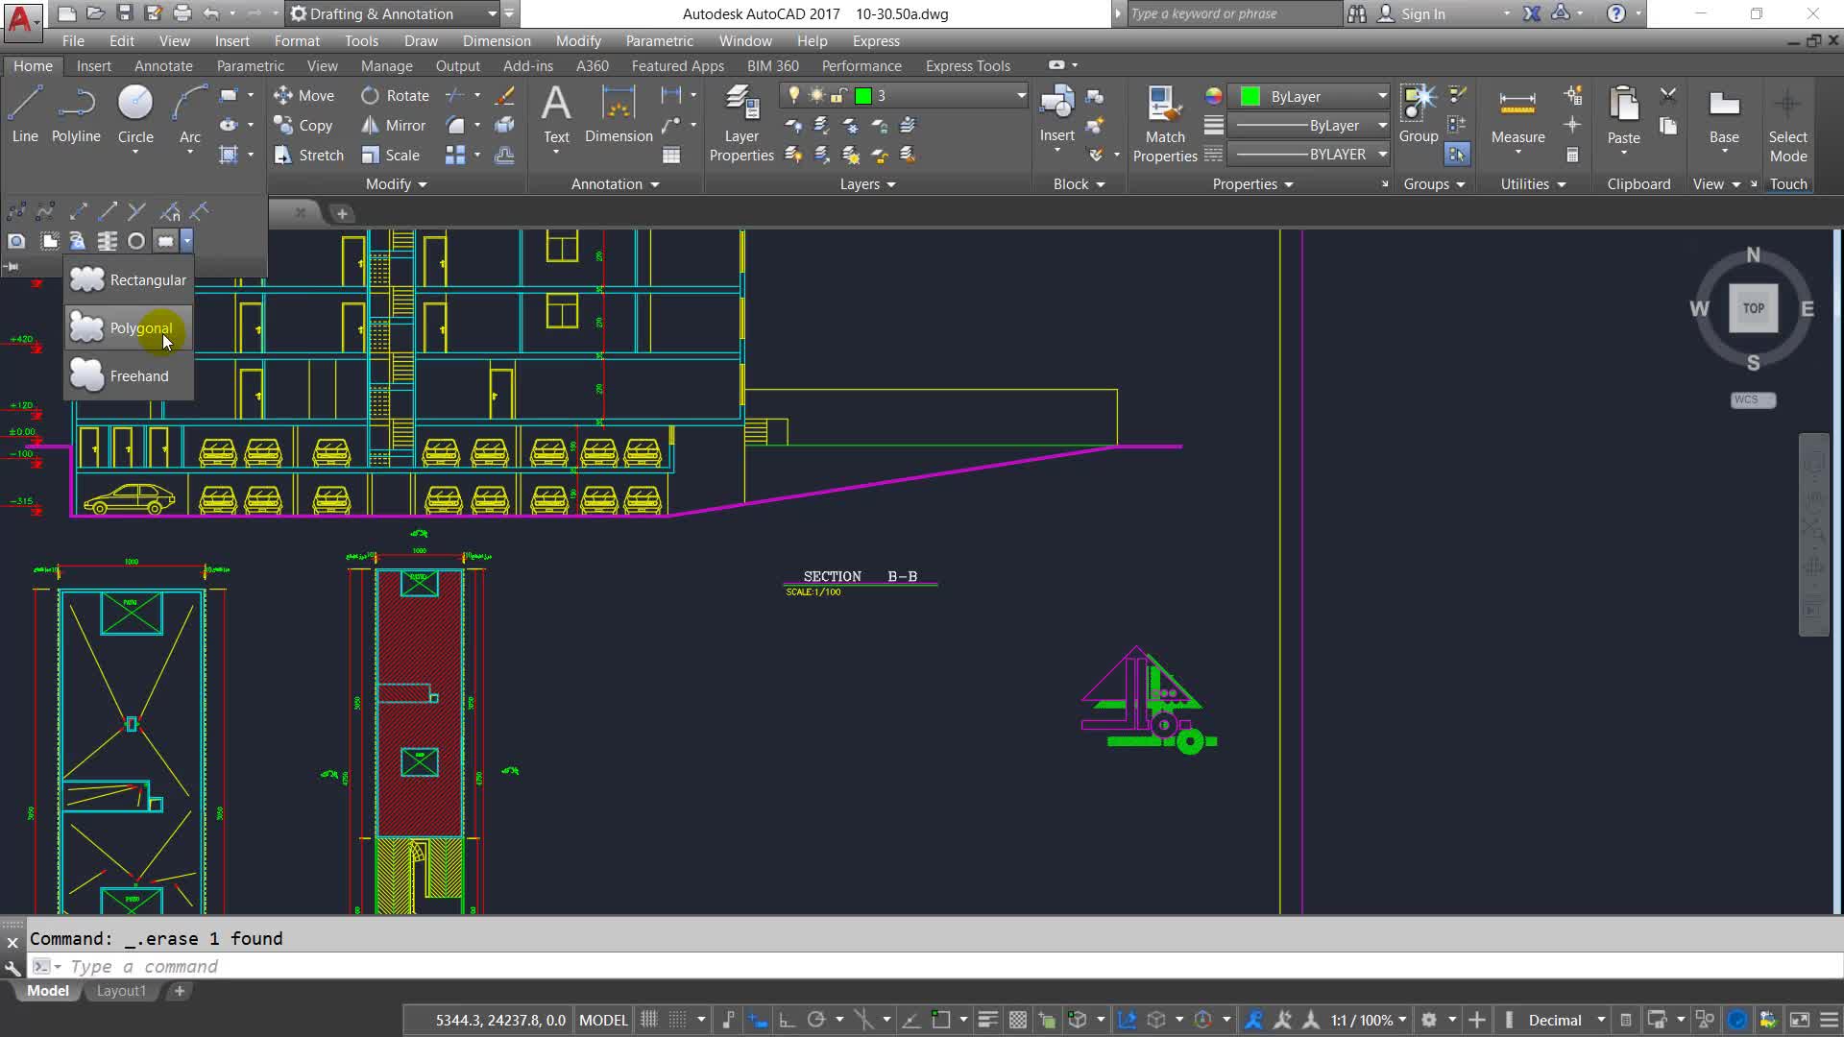The image size is (1844, 1037).
Task: Click the green ByLayer color swatch
Action: (x=1250, y=96)
